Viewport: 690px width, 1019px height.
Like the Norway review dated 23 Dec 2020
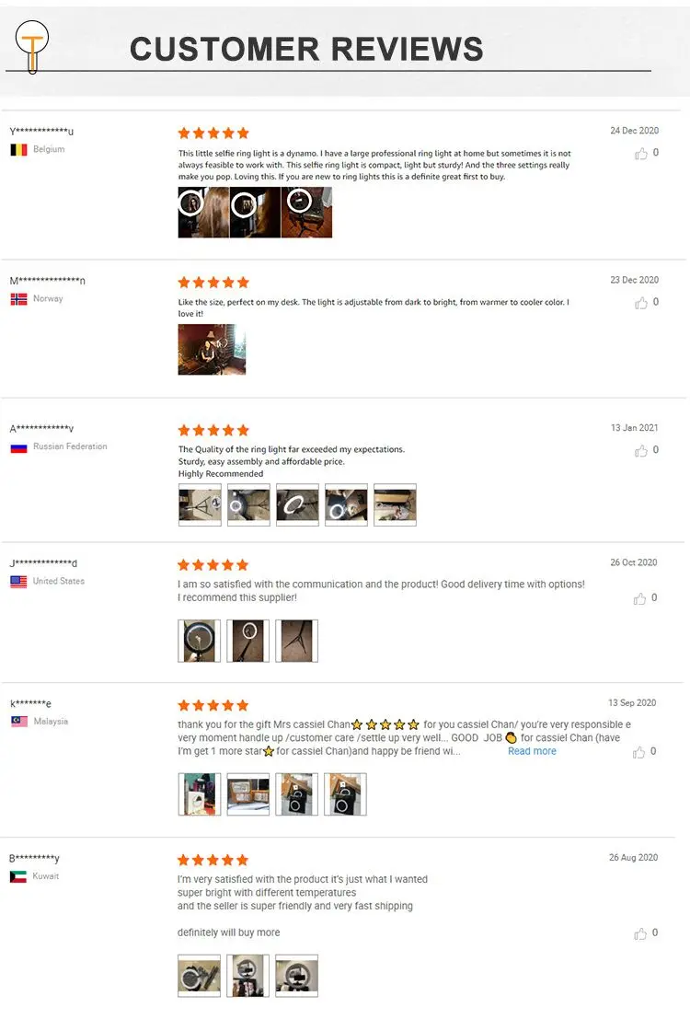point(640,303)
